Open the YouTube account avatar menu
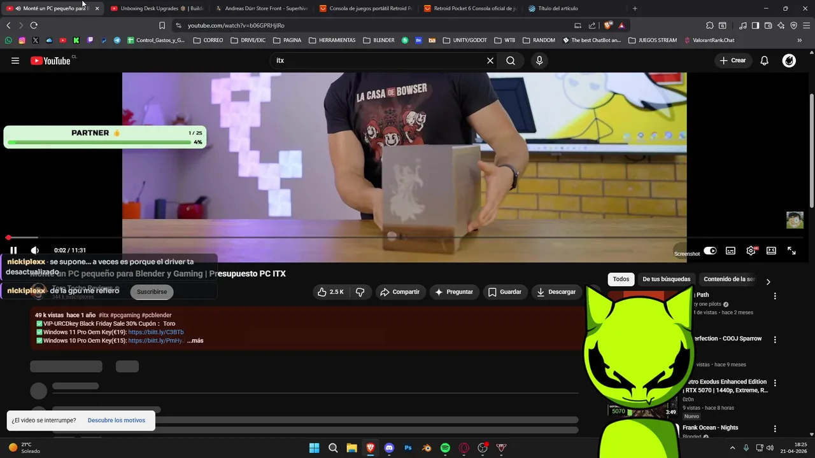Screen dimensions: 815x458 pyautogui.click(x=789, y=60)
